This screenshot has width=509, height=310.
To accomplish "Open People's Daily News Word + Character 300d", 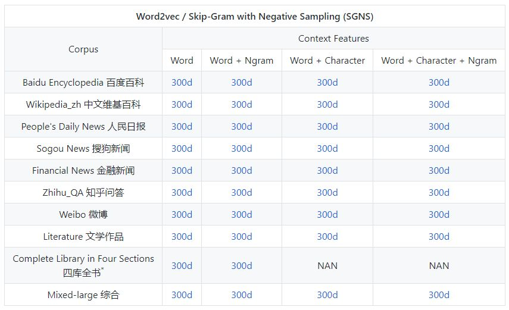I will 327,127.
